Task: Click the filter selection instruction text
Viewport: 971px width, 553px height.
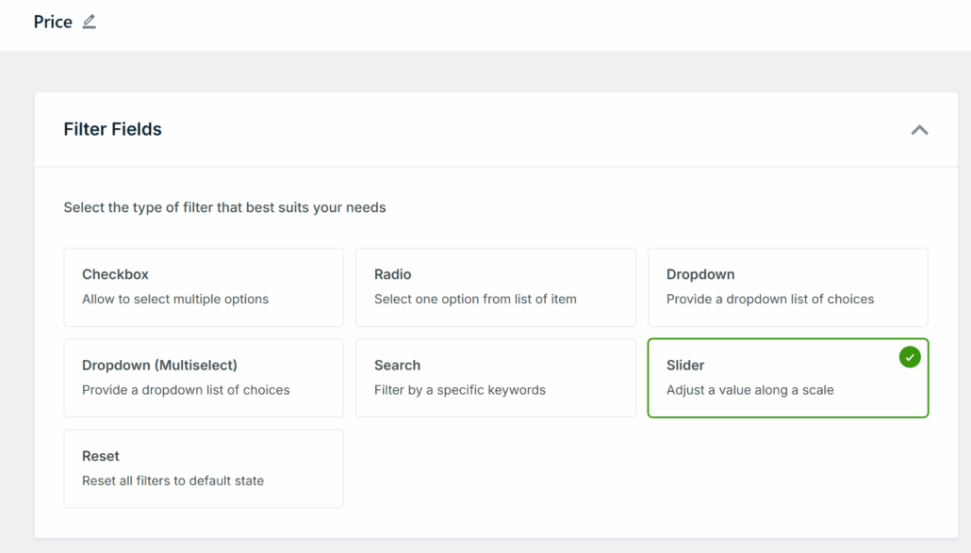Action: [x=224, y=207]
